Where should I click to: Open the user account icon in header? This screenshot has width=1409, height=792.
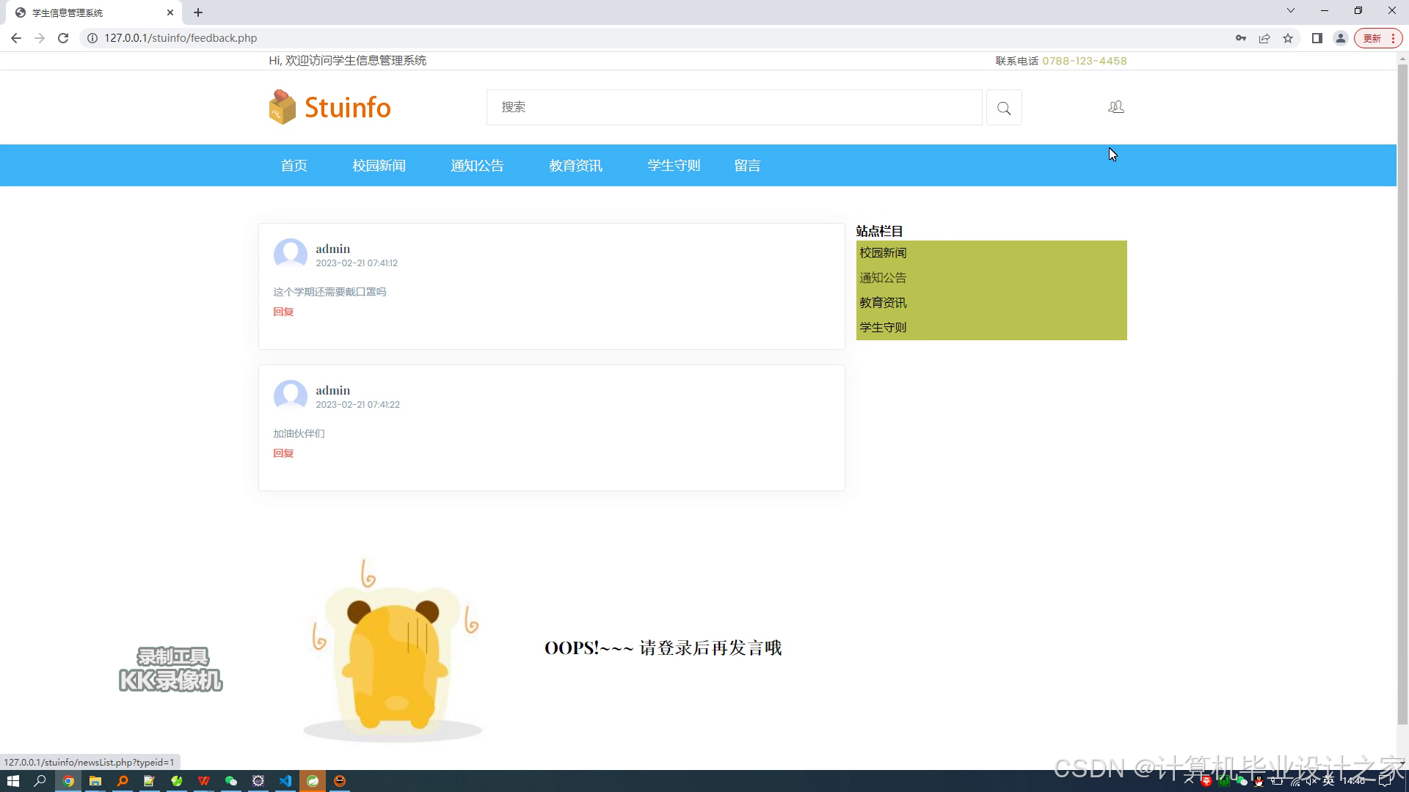1116,107
